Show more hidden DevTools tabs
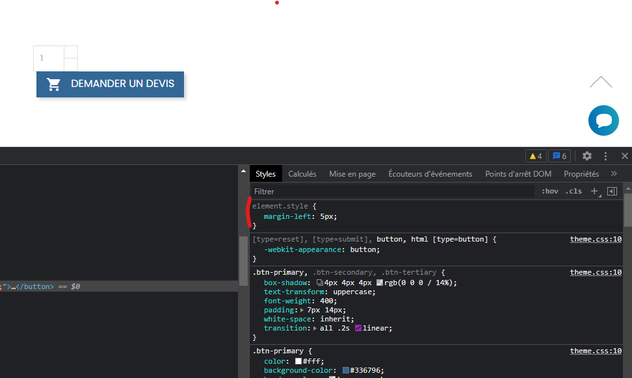The image size is (632, 378). point(614,173)
